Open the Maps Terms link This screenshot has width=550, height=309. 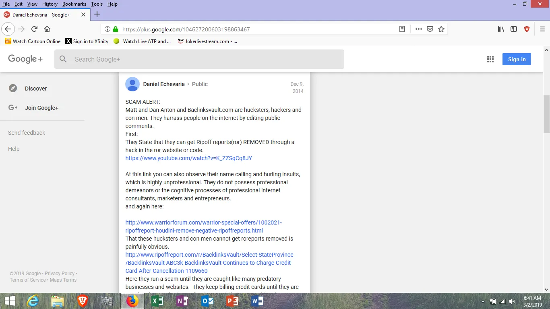[x=63, y=280]
